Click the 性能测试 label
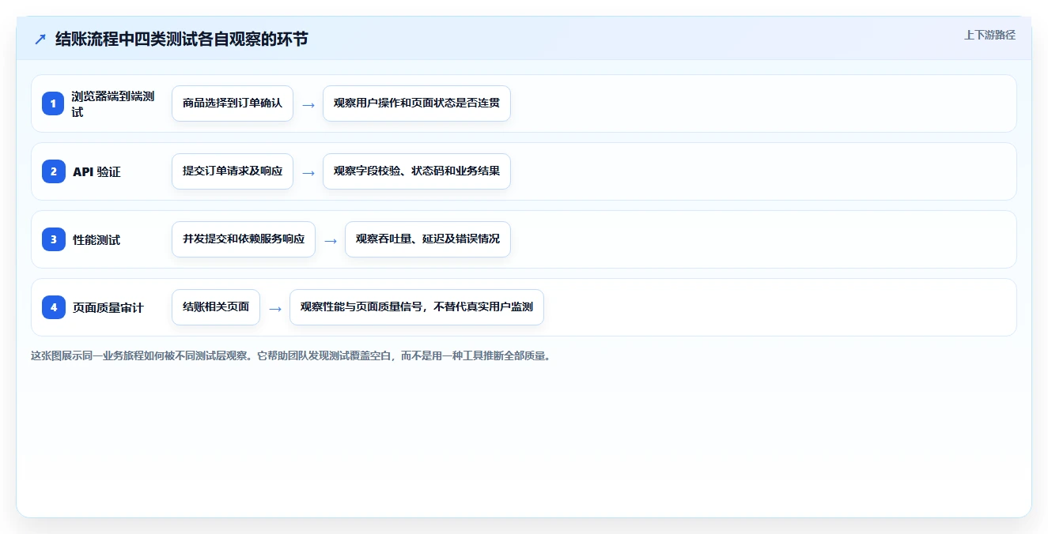Screen dimensions: 1048x534 [x=96, y=239]
